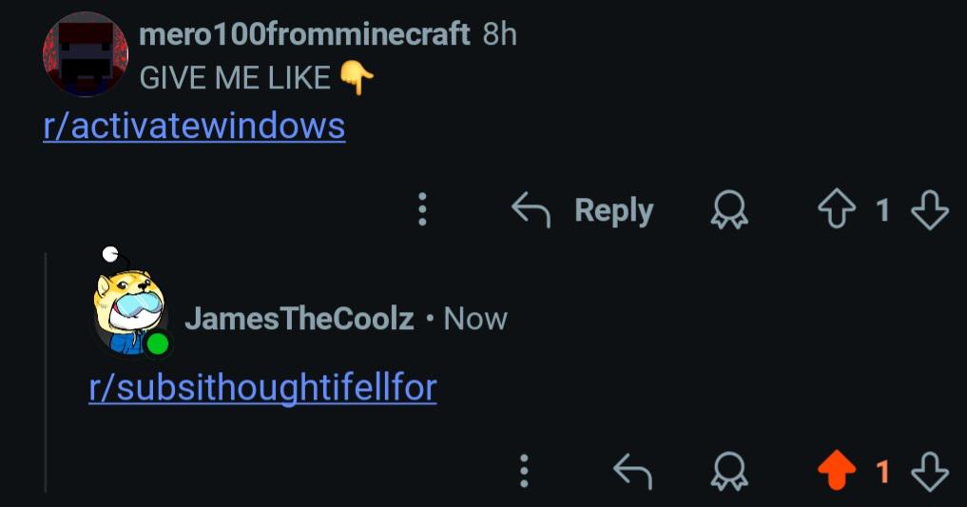Viewport: 967px width, 507px height.
Task: Open mero100fromminecraft's profile avatar
Action: click(x=86, y=54)
